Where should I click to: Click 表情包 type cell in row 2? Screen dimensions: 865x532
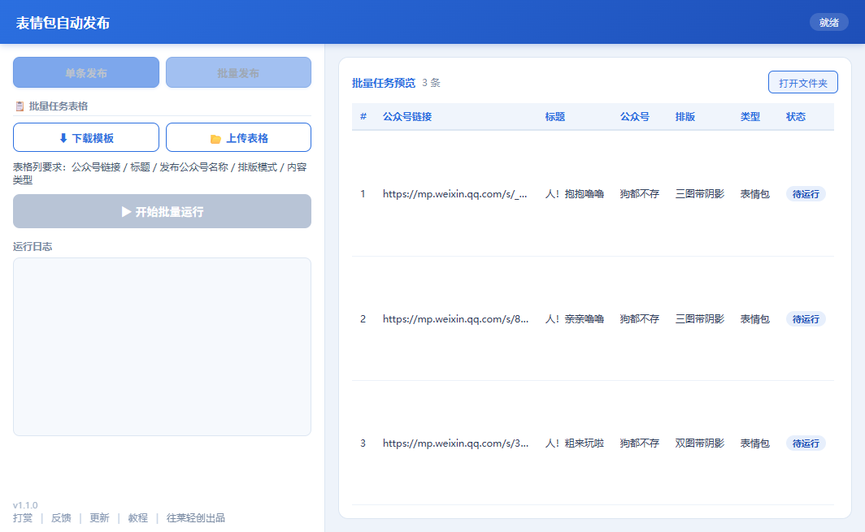click(755, 319)
